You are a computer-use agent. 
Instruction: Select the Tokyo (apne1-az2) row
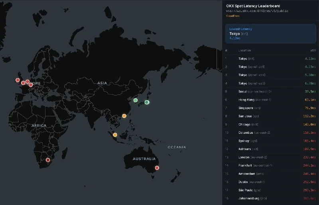coord(271,83)
